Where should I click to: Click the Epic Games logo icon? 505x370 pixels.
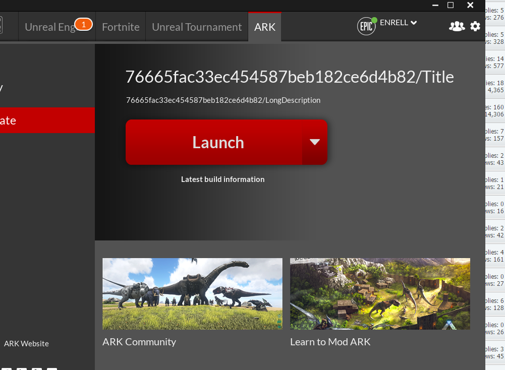(x=366, y=26)
